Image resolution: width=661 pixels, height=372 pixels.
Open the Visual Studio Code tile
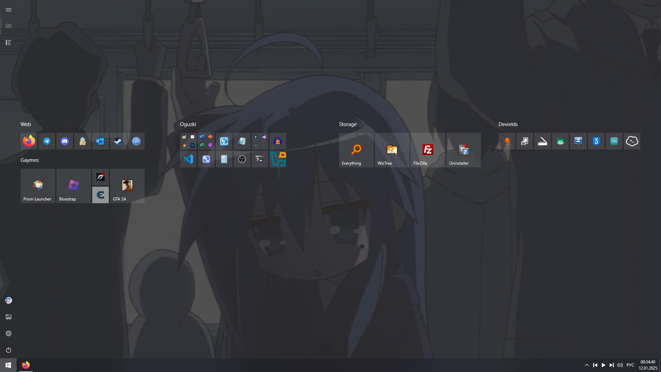pos(188,159)
